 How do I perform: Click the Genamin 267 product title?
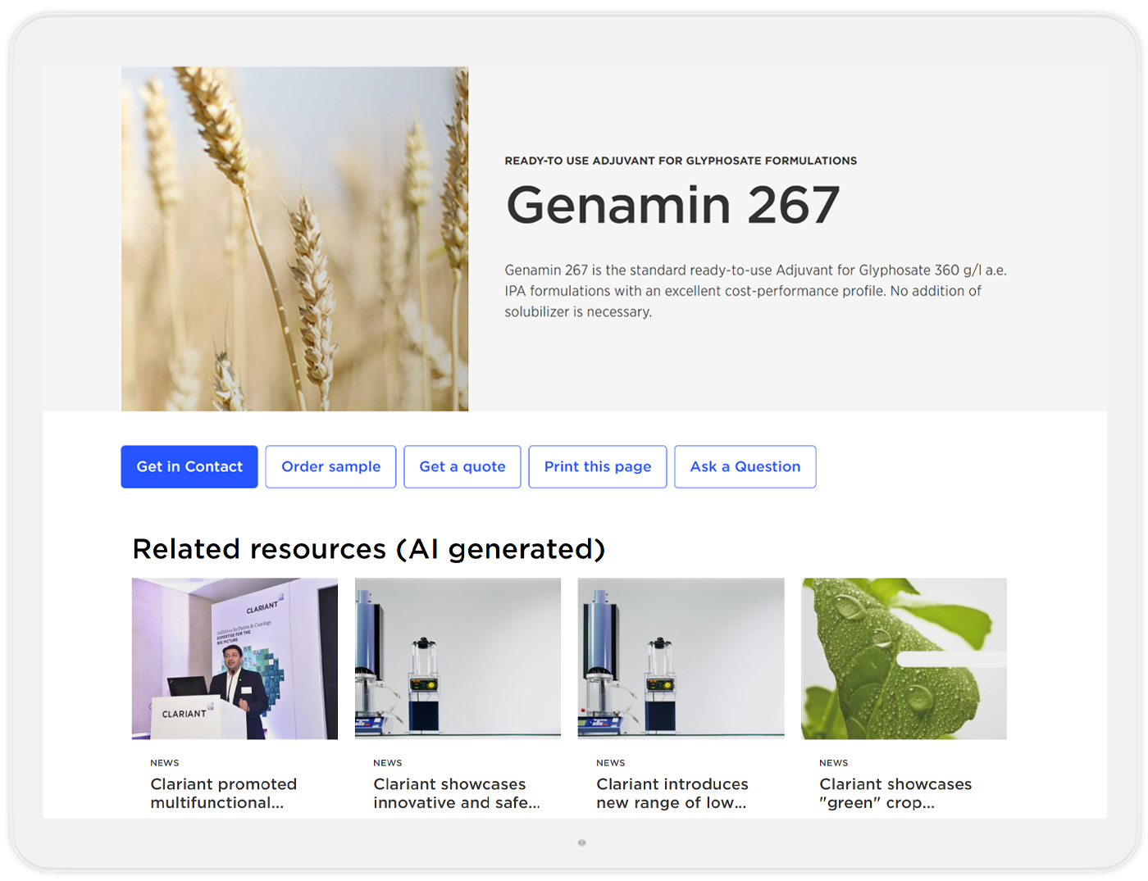coord(672,204)
